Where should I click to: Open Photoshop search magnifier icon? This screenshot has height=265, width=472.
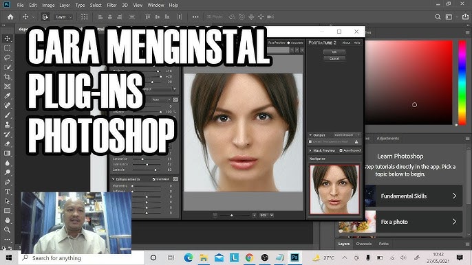point(438,17)
